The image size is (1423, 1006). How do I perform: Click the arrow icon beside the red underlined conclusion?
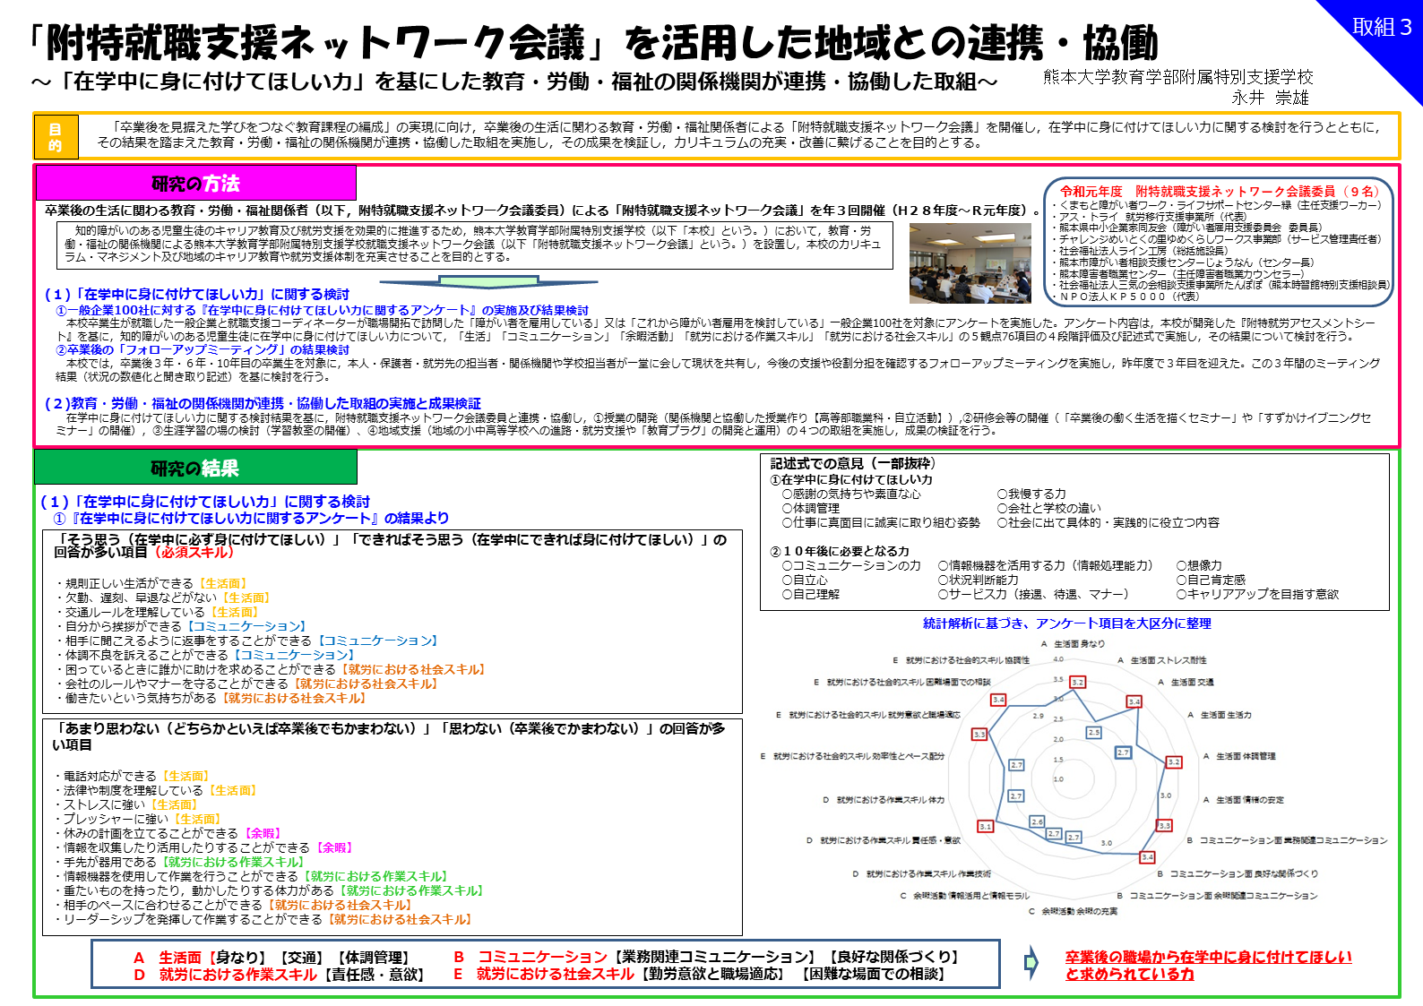click(x=1031, y=963)
